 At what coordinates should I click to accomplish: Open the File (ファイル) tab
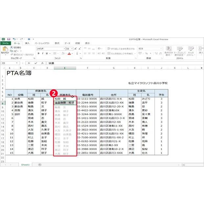point(6,43)
